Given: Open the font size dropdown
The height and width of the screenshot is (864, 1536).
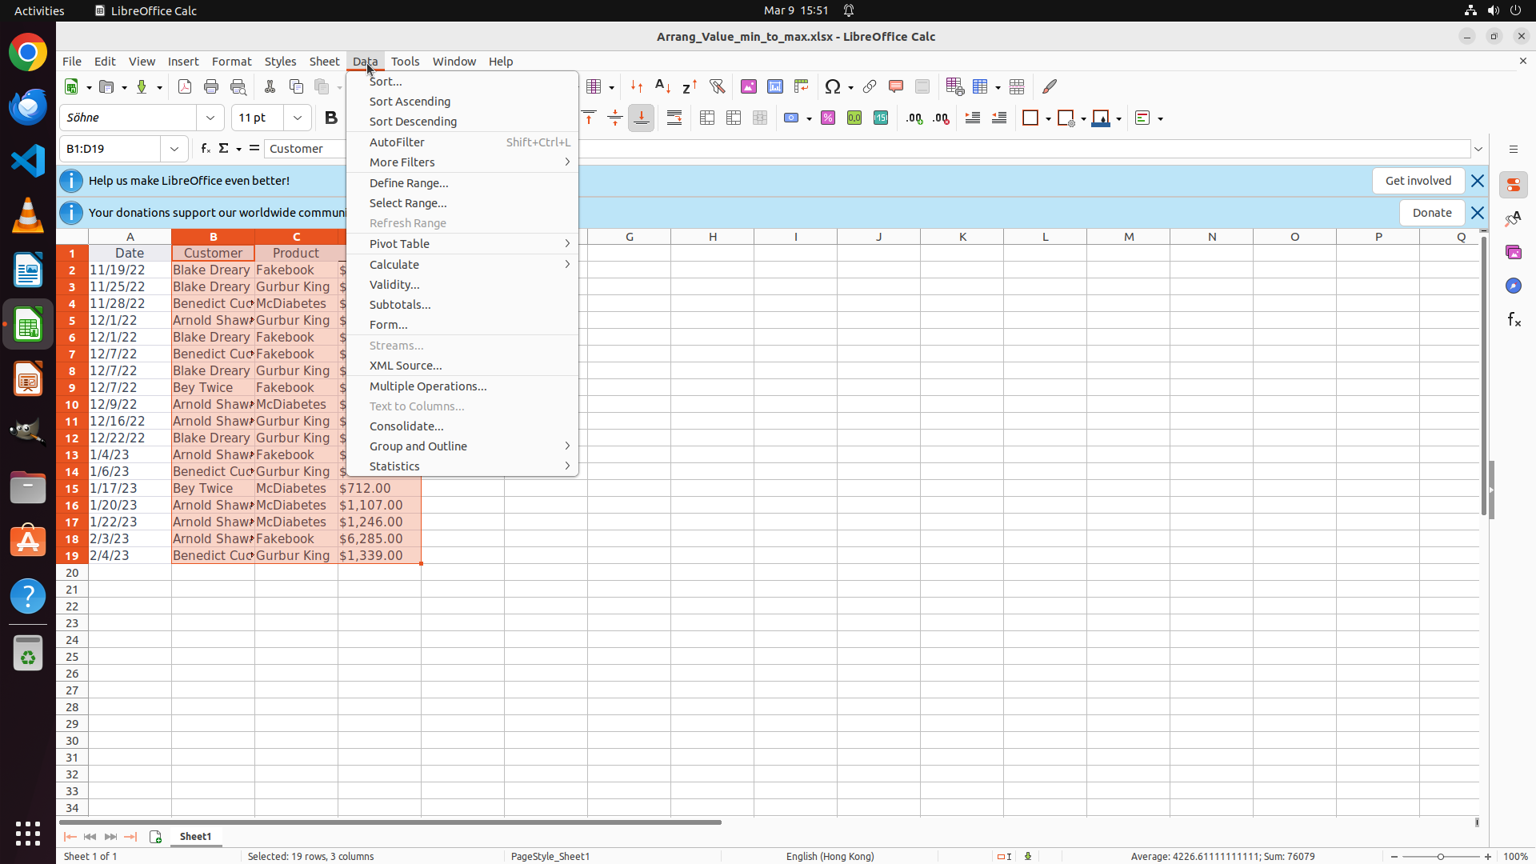Looking at the screenshot, I should [x=298, y=118].
